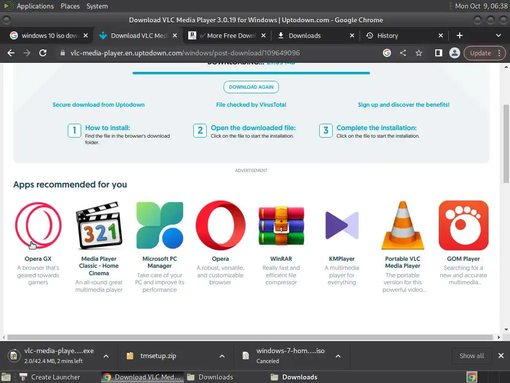
Task: Click the horizontal page scrollbar
Action: coord(250,337)
